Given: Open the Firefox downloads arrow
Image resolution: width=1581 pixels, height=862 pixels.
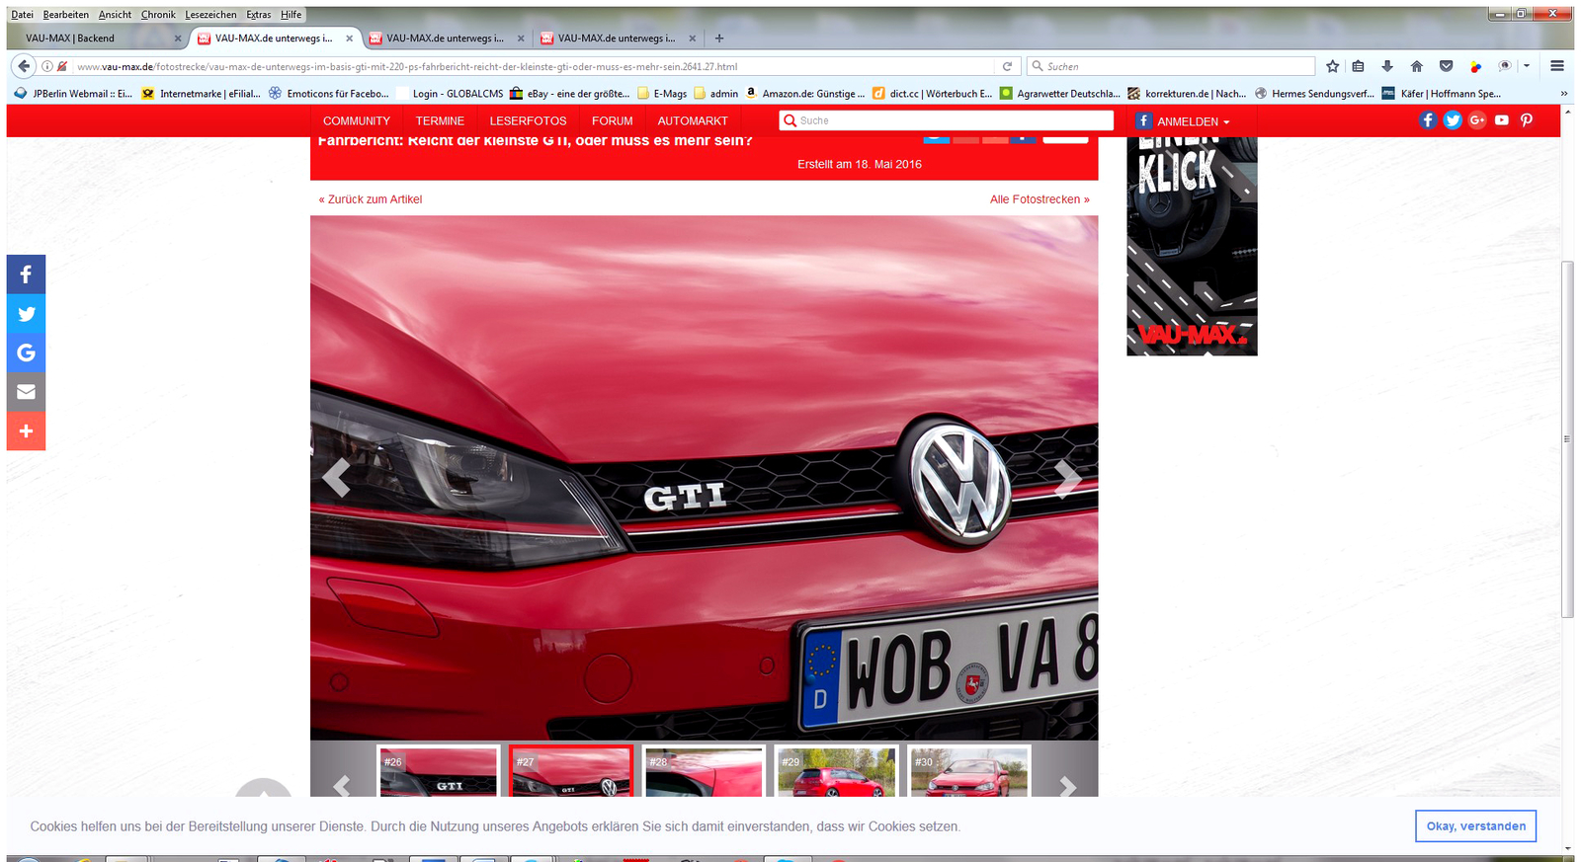Looking at the screenshot, I should [x=1387, y=66].
